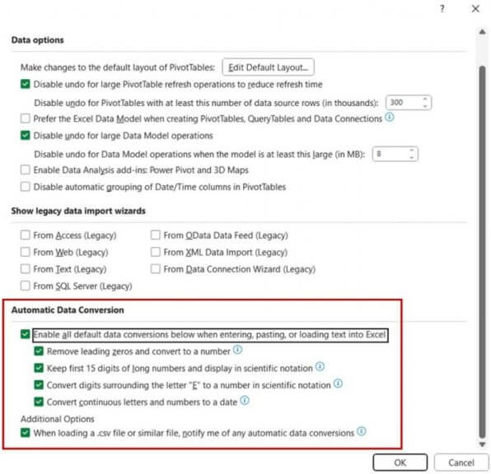The image size is (491, 474).
Task: Click the Edit Default Layout button
Action: pos(268,67)
